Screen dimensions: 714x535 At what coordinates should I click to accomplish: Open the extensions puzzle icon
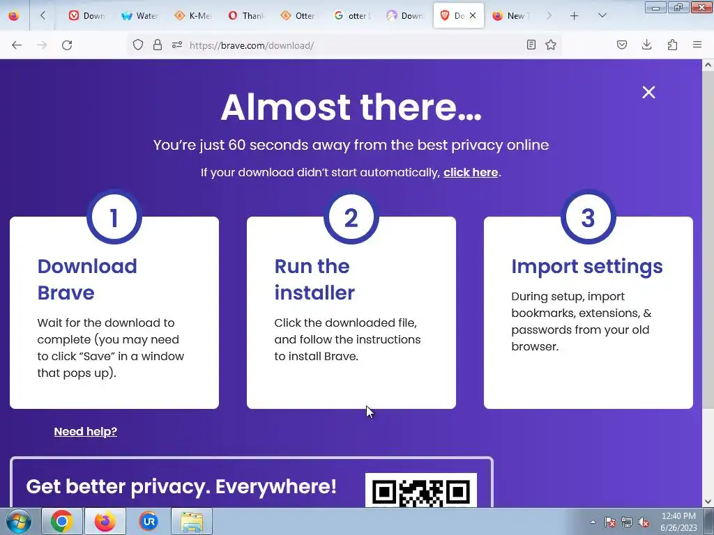tap(672, 45)
